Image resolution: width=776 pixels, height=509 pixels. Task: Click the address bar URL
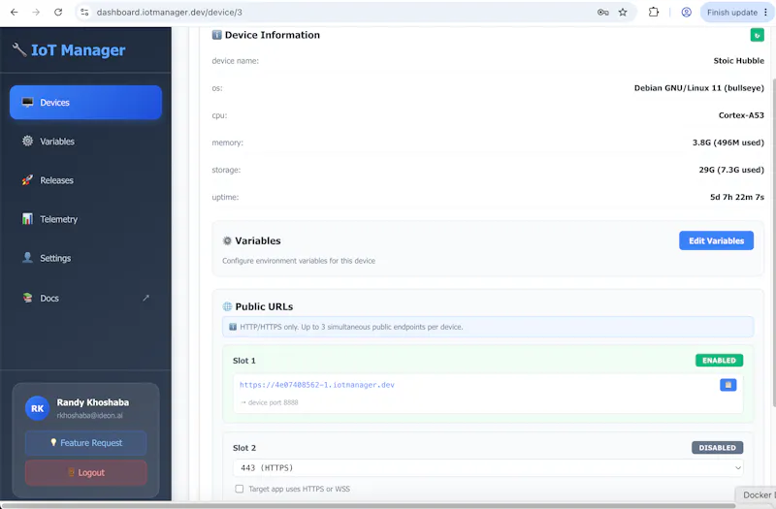coord(169,13)
